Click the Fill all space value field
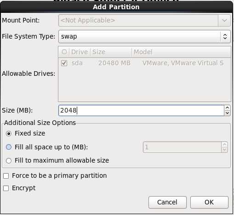234x215 pixels. click(x=182, y=147)
